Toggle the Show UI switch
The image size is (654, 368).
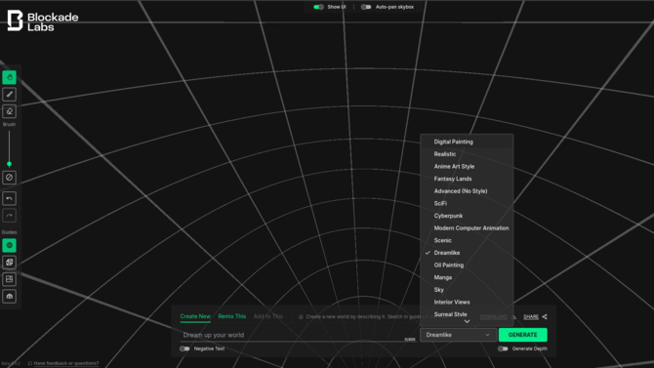[318, 7]
